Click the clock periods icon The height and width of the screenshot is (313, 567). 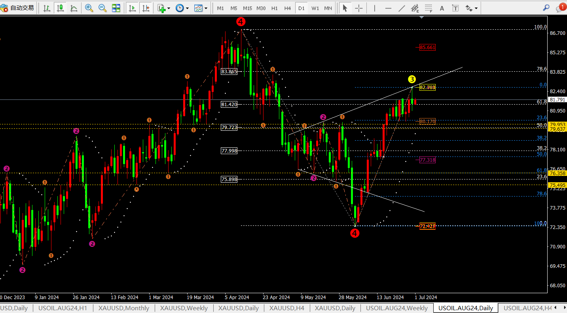[x=180, y=8]
